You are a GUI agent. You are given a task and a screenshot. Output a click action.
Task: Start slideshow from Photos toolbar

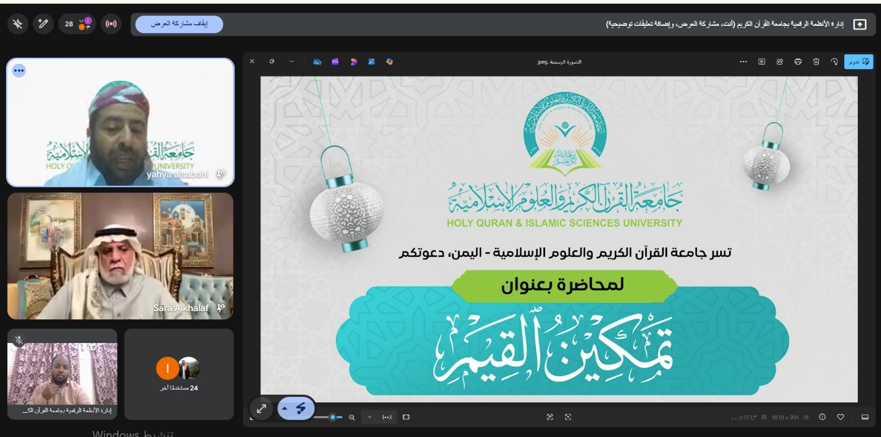click(x=762, y=62)
